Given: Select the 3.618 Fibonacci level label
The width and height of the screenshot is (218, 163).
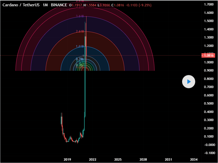Looking at the screenshot, I should pos(80,16).
